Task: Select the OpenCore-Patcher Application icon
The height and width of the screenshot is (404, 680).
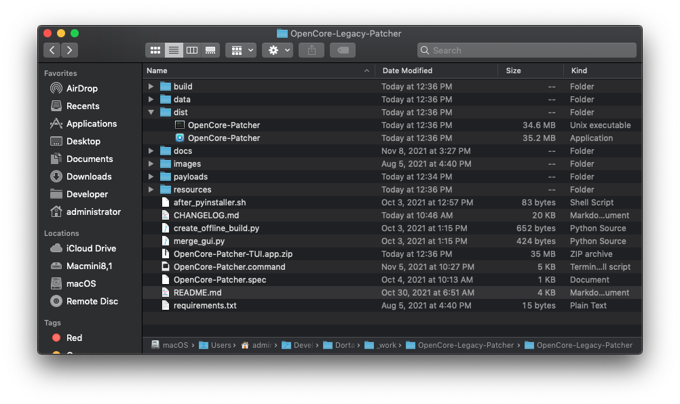Action: point(180,138)
